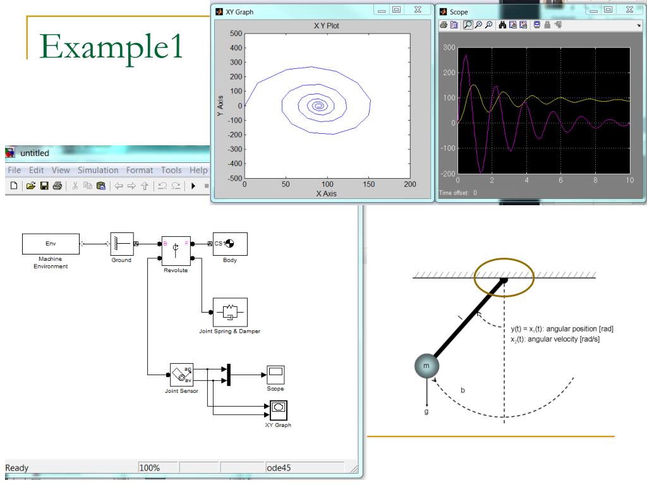Restore saved axes settings in the Scope window
The height and width of the screenshot is (485, 647).
point(523,25)
